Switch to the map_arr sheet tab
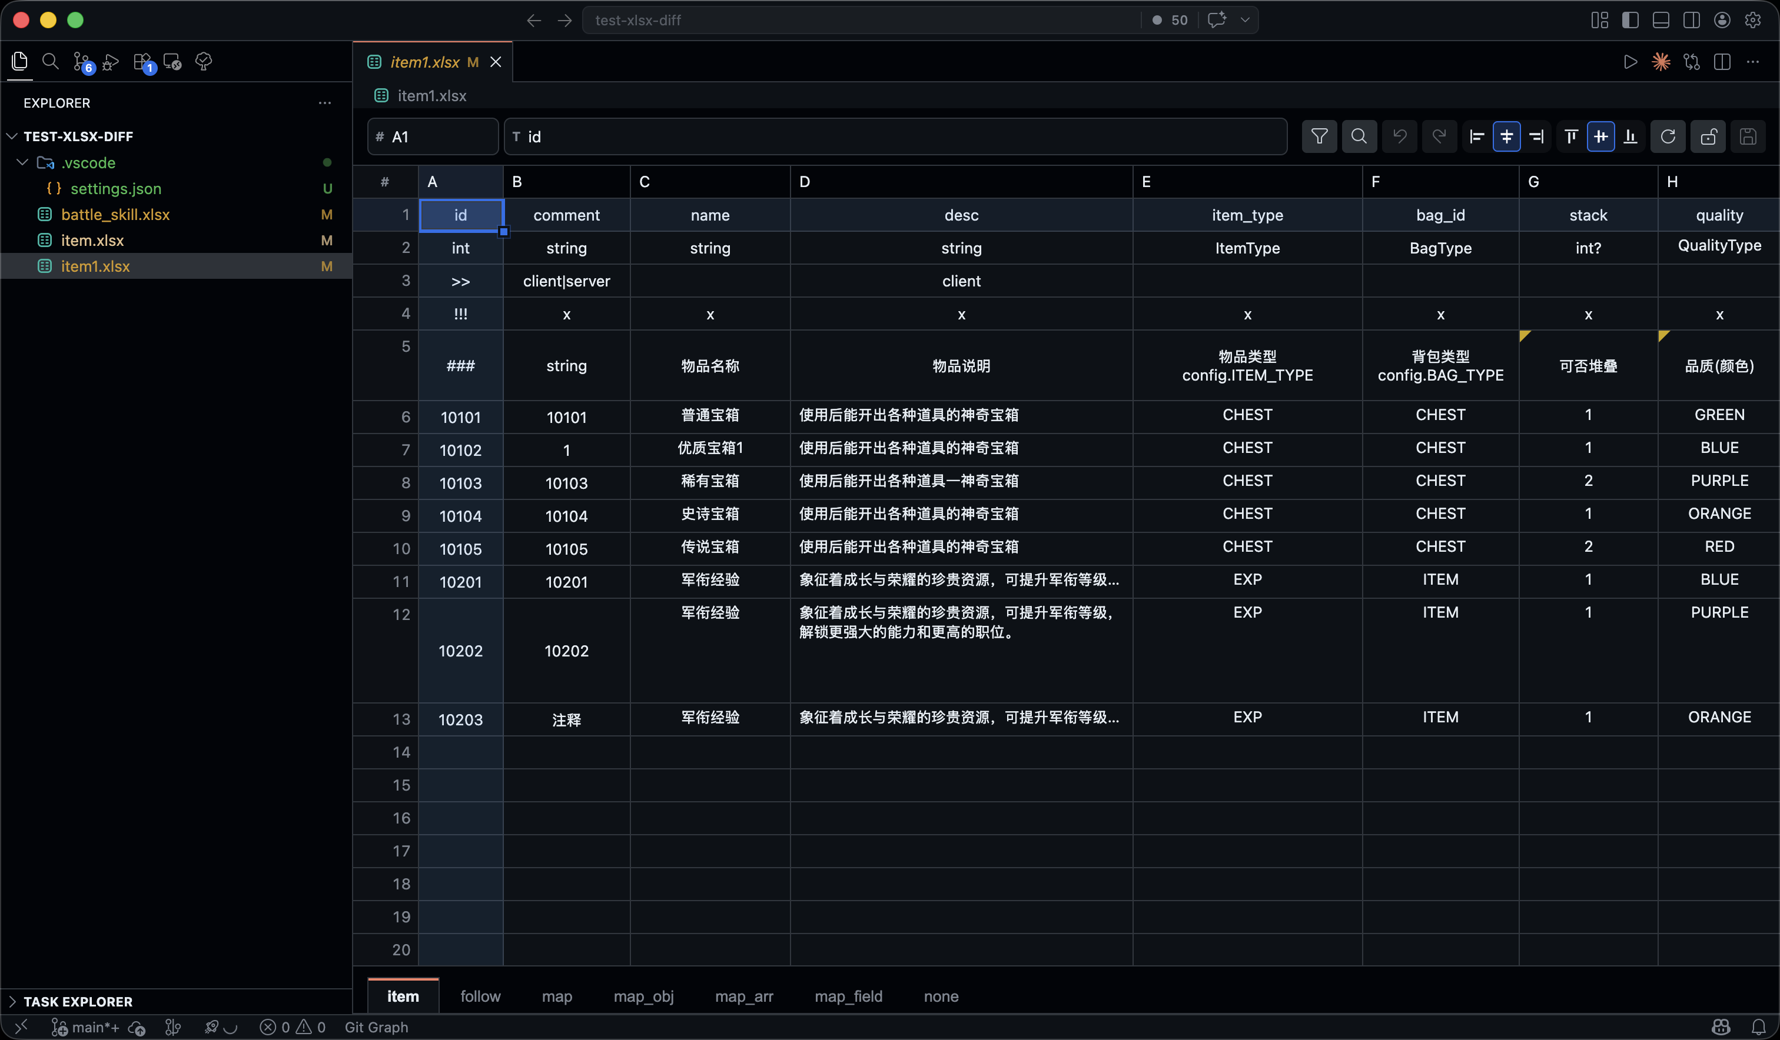 [x=744, y=995]
